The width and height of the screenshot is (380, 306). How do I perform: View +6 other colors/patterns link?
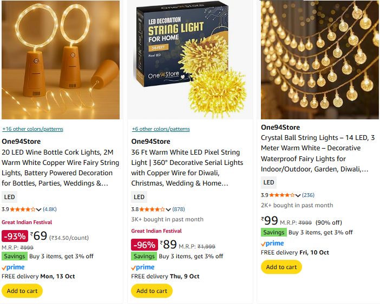tap(161, 129)
